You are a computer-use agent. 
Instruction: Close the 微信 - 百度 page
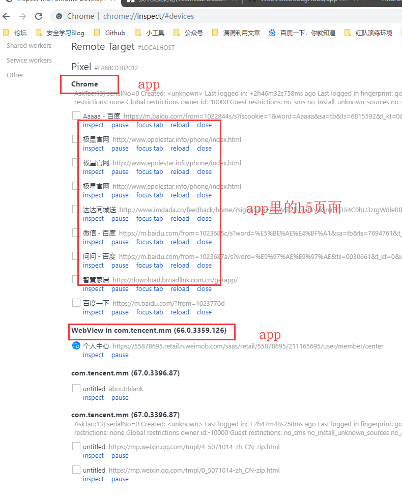click(204, 242)
